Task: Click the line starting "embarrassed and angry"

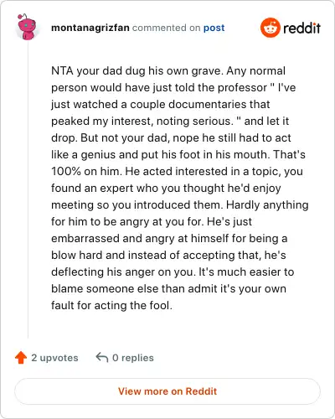Action: click(x=169, y=238)
